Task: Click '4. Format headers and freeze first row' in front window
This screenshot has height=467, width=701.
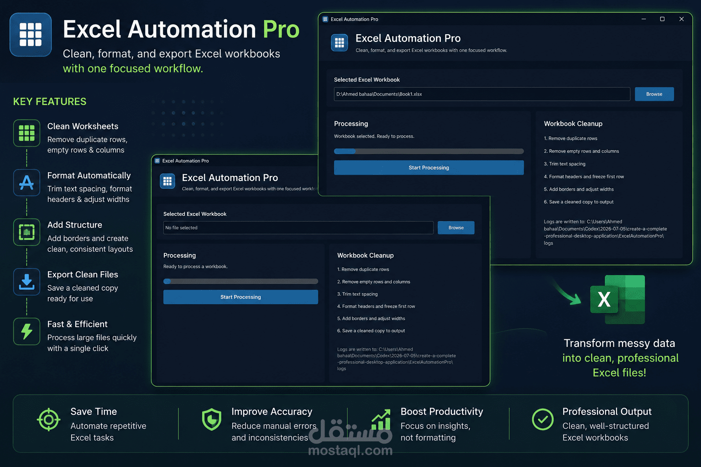Action: [x=376, y=306]
